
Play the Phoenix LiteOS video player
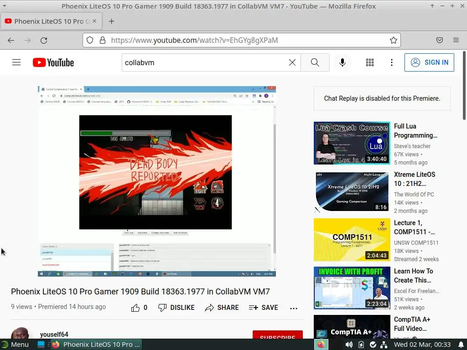157,181
